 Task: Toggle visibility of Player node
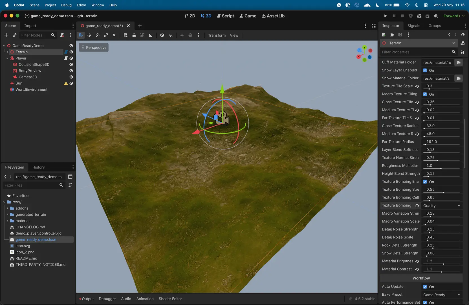[71, 58]
